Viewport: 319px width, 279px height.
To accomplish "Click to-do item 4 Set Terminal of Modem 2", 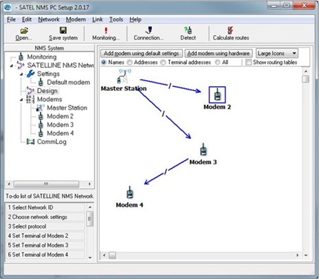I will (x=45, y=236).
